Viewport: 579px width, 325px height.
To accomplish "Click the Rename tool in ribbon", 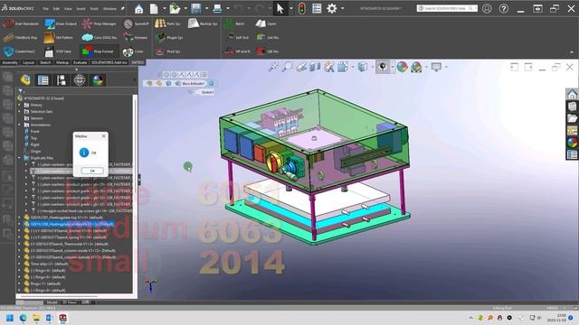I will (x=136, y=38).
